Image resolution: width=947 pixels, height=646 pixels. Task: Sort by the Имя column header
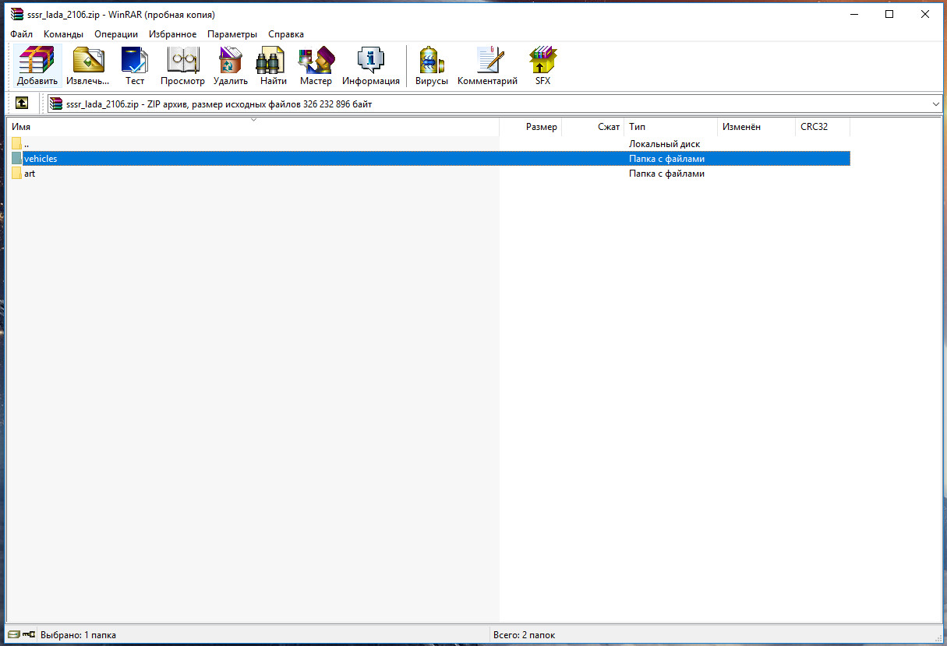point(253,127)
